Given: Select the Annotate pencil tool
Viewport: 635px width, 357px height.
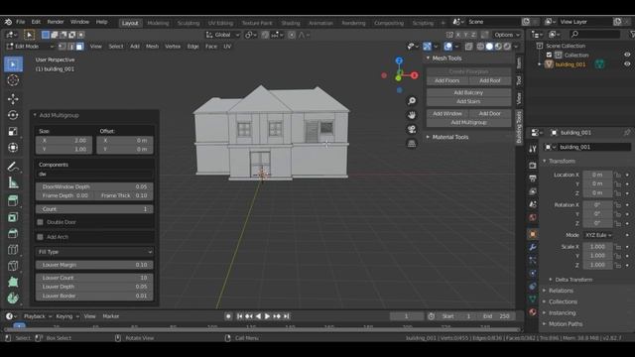Looking at the screenshot, I should point(13,167).
